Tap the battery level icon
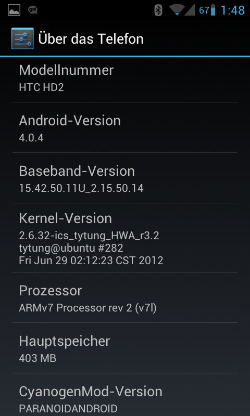The image size is (250, 416). coord(213,10)
